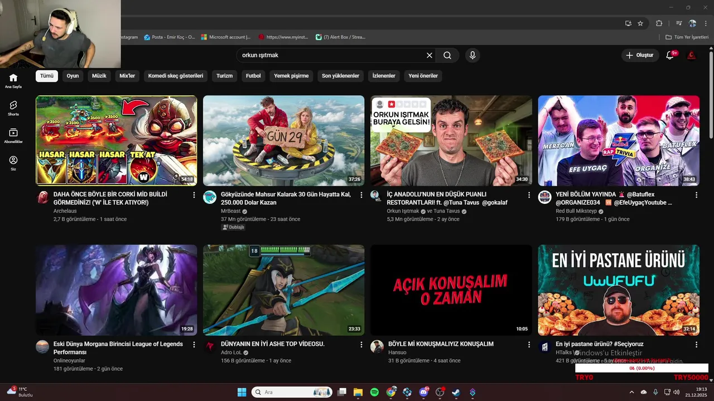Open the Posta - Emir Koç bookmark
The image size is (714, 401).
[x=170, y=37]
